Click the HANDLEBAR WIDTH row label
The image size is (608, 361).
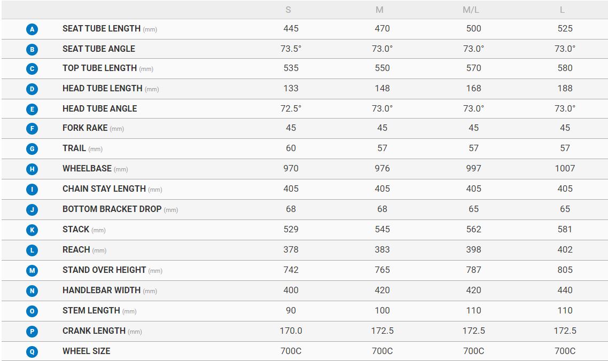102,291
